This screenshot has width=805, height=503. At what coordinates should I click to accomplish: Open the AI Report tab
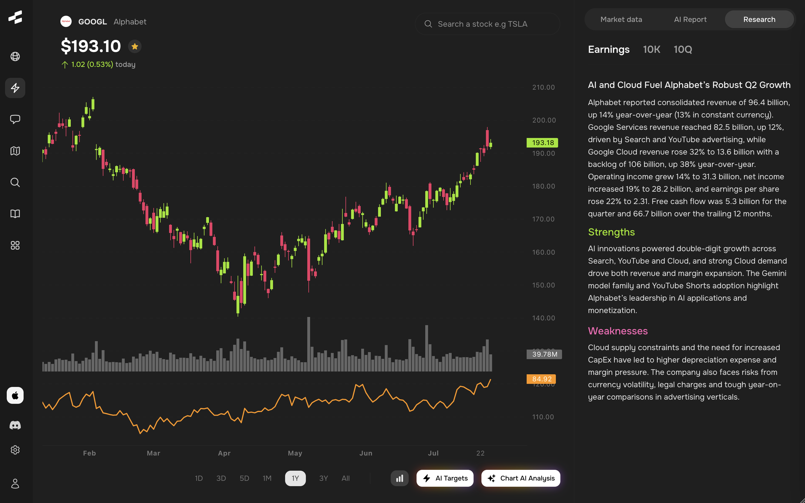(690, 20)
